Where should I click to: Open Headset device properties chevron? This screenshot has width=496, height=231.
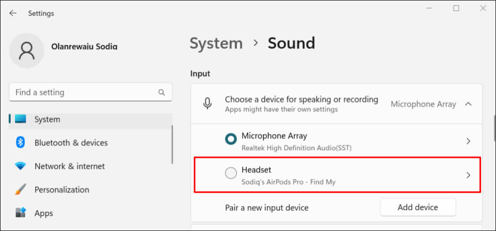(x=468, y=175)
